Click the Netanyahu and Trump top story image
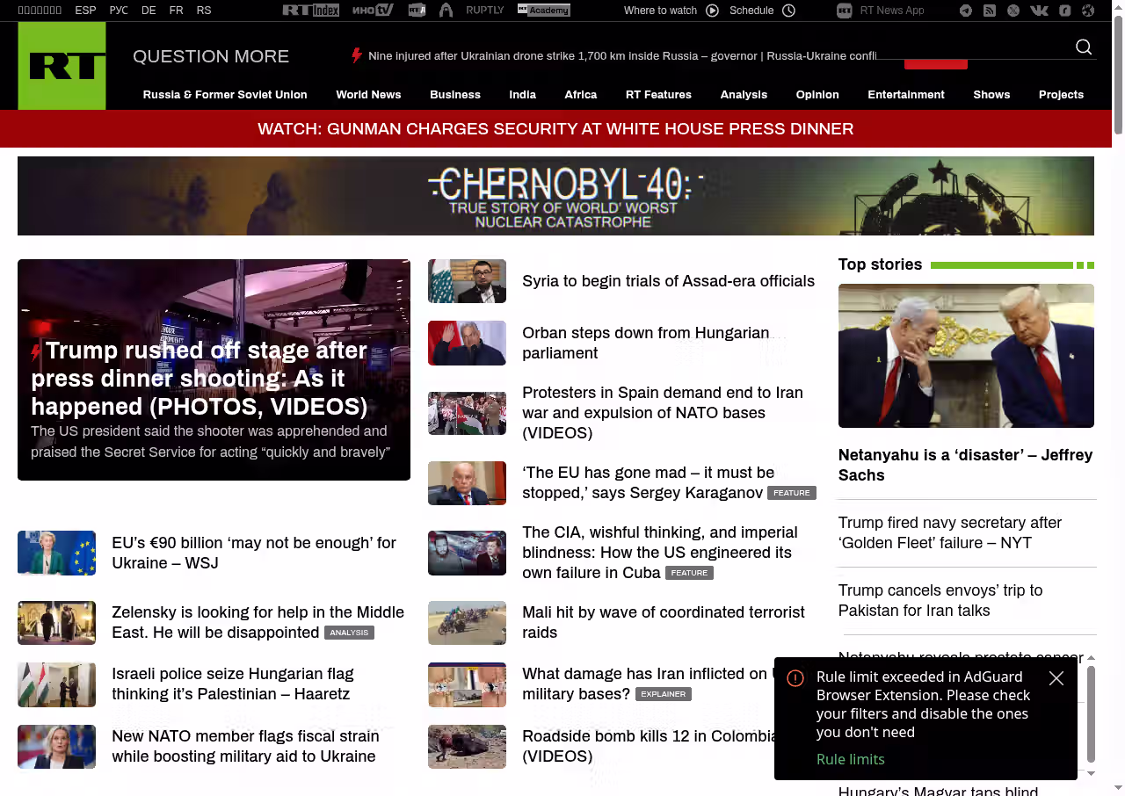 [966, 356]
